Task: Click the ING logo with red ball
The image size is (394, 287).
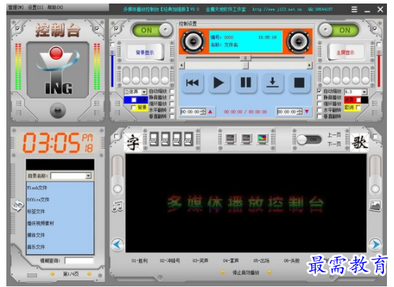Action: [x=58, y=70]
